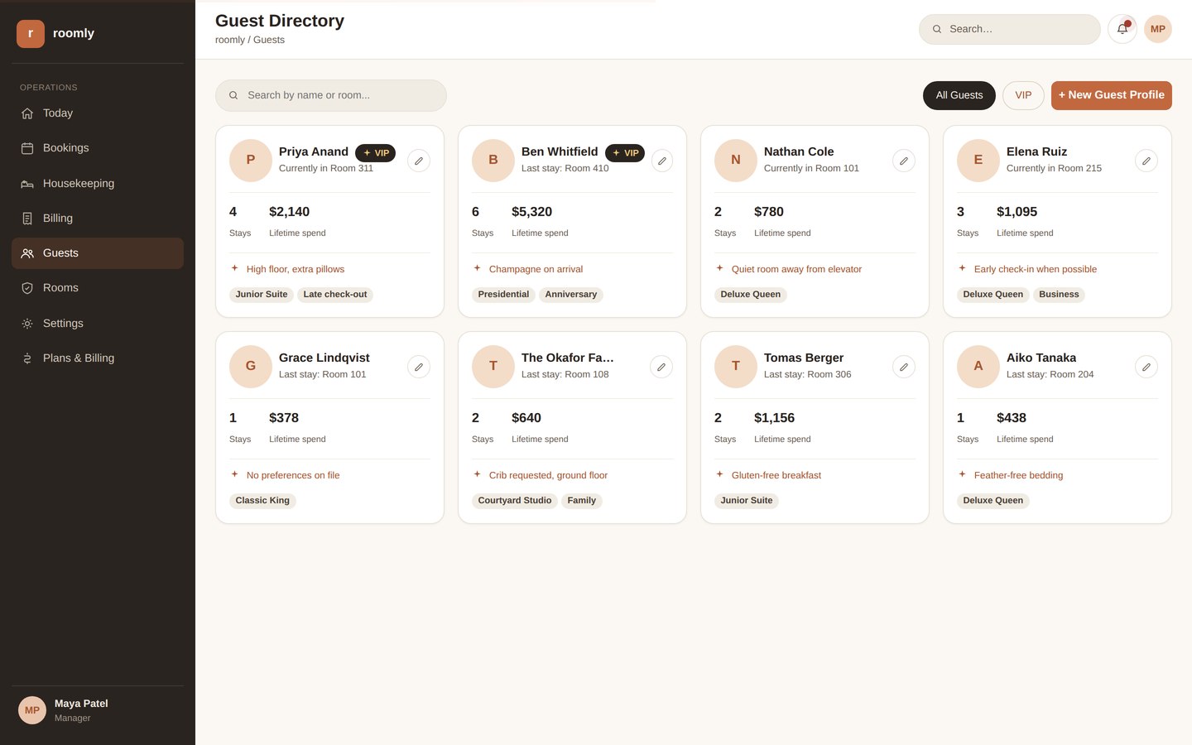
Task: Click Deluxe Queen tag on Aiko's card
Action: click(x=993, y=501)
